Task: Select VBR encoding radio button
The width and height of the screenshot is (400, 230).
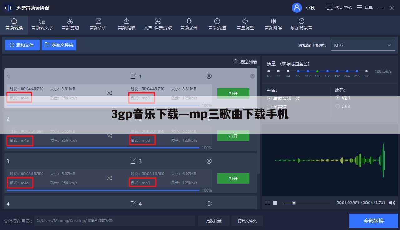Action: pos(338,98)
